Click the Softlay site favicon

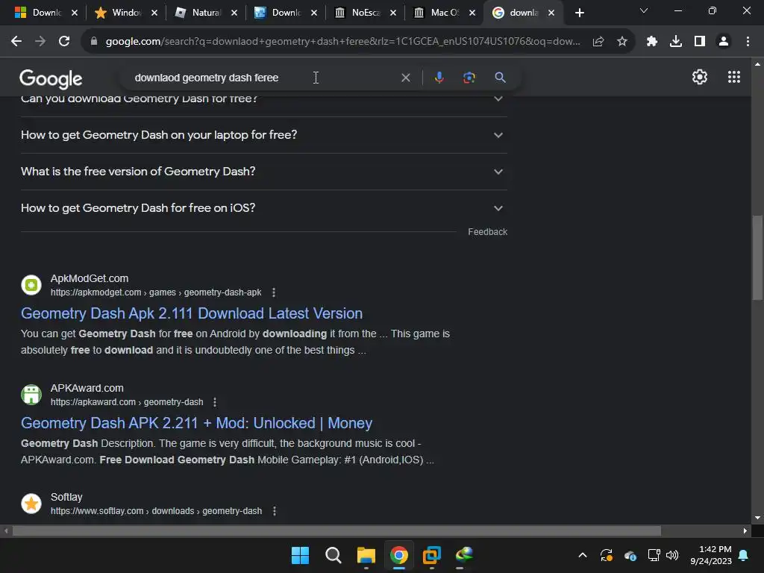(31, 504)
